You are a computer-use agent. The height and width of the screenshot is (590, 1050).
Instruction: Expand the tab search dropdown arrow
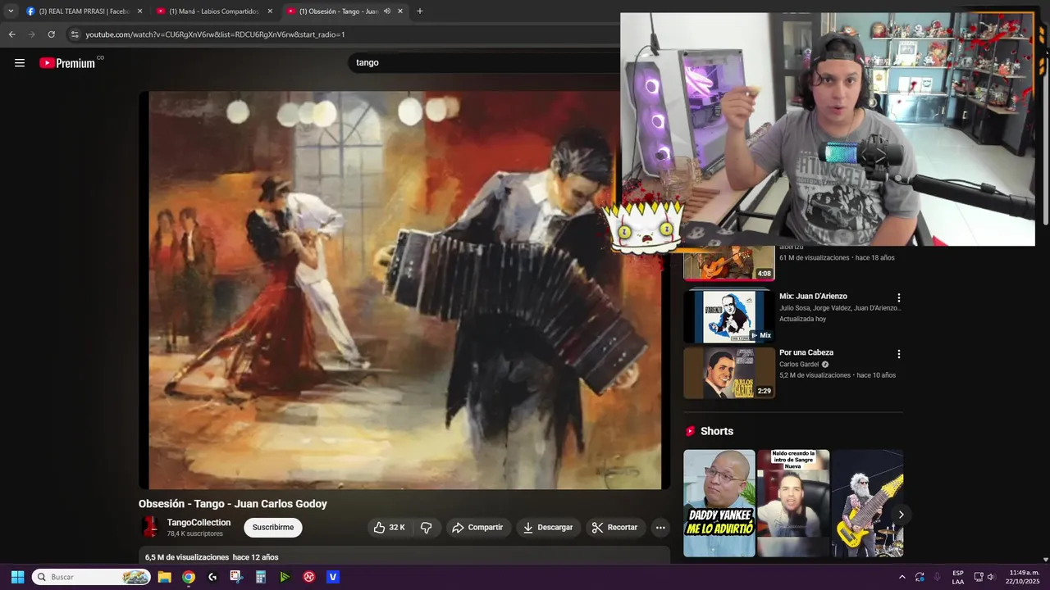(x=11, y=11)
